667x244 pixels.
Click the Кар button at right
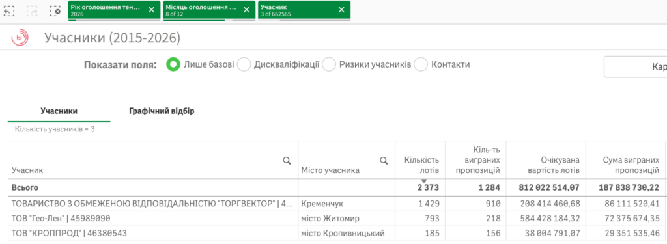[636, 67]
